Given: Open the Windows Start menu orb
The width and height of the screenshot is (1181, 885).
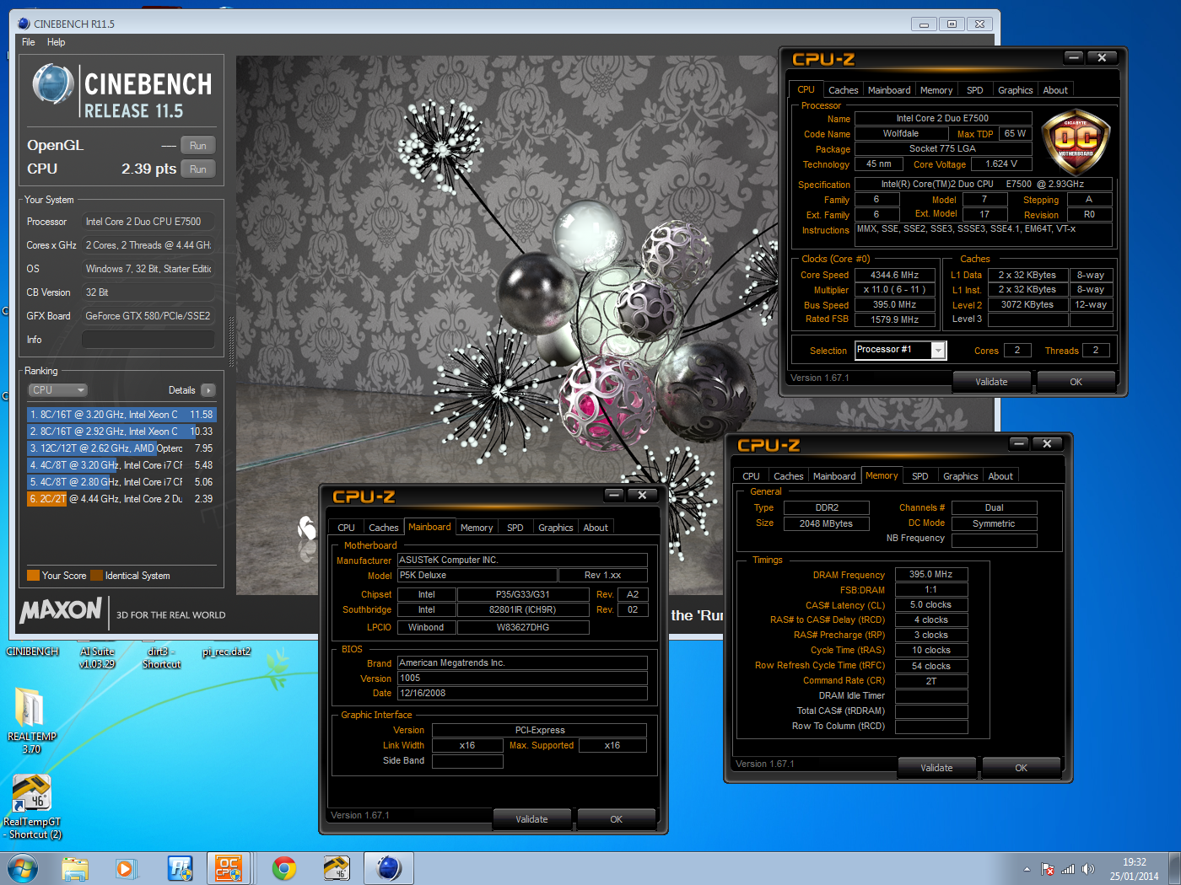Looking at the screenshot, I should [23, 867].
